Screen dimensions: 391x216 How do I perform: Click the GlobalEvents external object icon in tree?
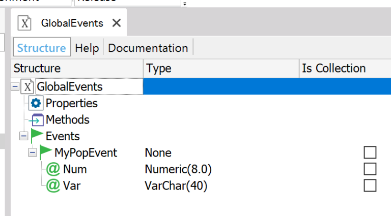28,87
